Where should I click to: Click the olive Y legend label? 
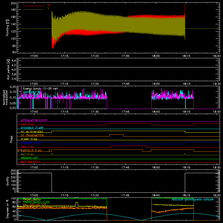[x=48, y=9]
